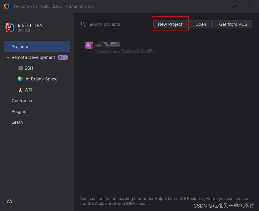Click the Open button

200,24
